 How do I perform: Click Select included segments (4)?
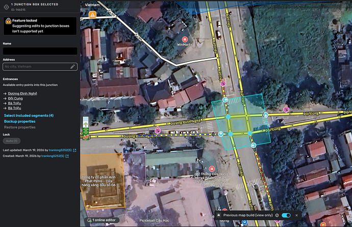[29, 116]
